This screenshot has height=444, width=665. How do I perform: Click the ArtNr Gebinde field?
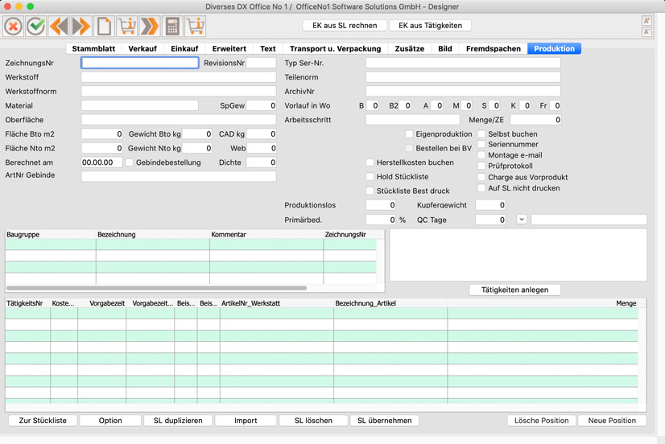179,176
